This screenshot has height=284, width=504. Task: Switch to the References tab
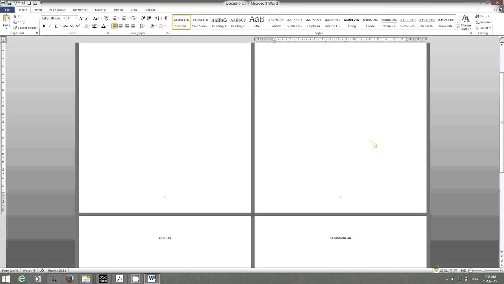tap(80, 9)
